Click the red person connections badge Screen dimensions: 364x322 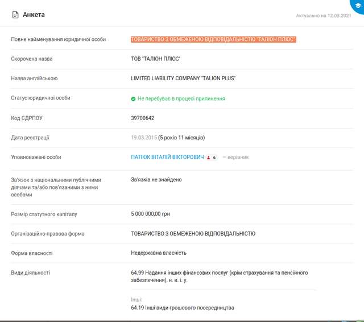(x=212, y=157)
